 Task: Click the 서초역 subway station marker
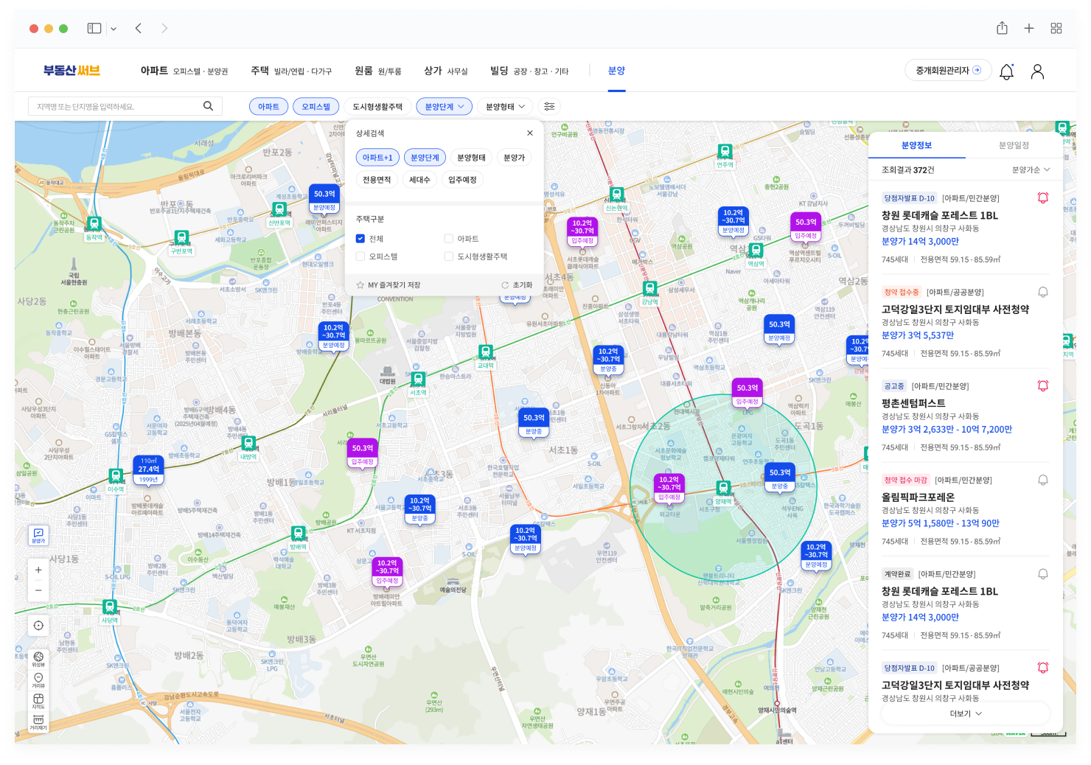click(x=418, y=383)
